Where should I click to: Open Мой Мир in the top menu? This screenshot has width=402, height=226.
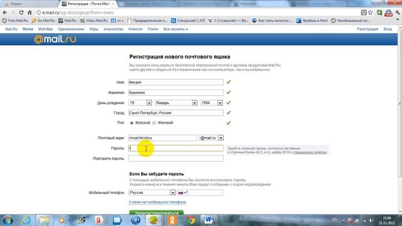click(x=45, y=30)
